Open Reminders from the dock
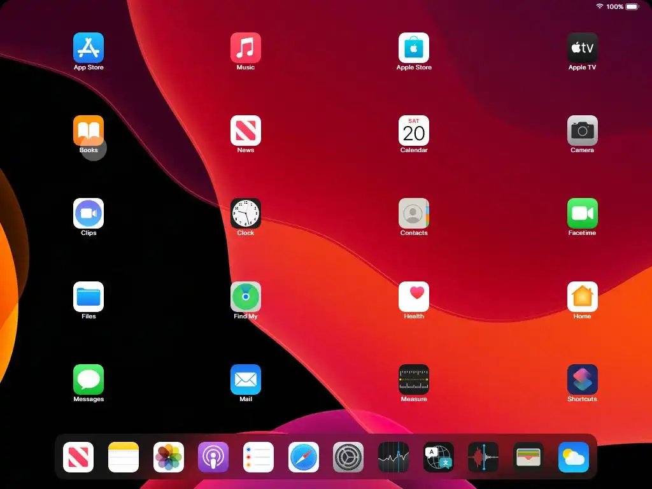 click(x=259, y=457)
